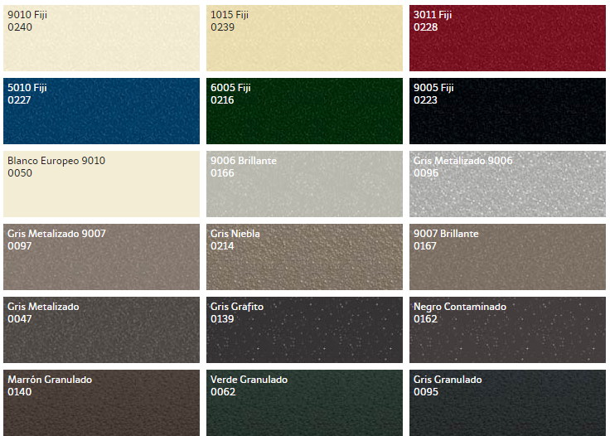Select the Gris Metalizado 9006 swatch
The width and height of the screenshot is (610, 436).
tap(508, 184)
